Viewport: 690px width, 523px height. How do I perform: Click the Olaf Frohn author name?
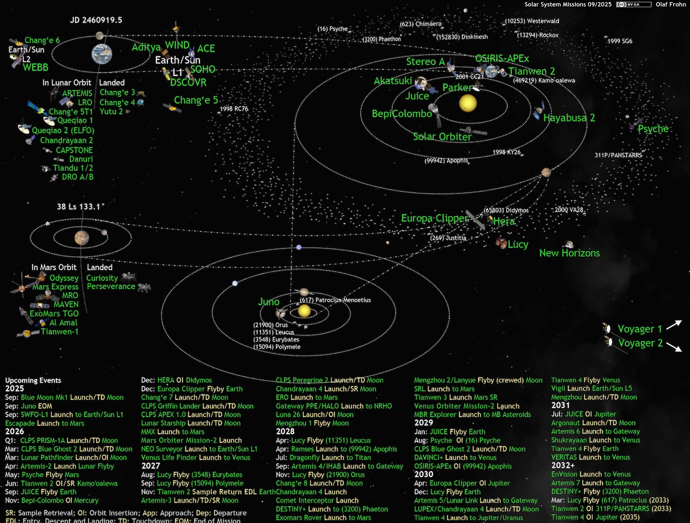pyautogui.click(x=671, y=4)
